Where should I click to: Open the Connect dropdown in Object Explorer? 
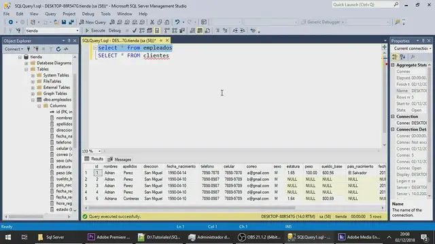pyautogui.click(x=14, y=49)
